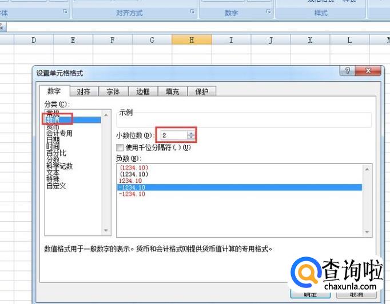The image size is (390, 304).
Task: Select red -1234.10 negative number format
Action: 132,194
